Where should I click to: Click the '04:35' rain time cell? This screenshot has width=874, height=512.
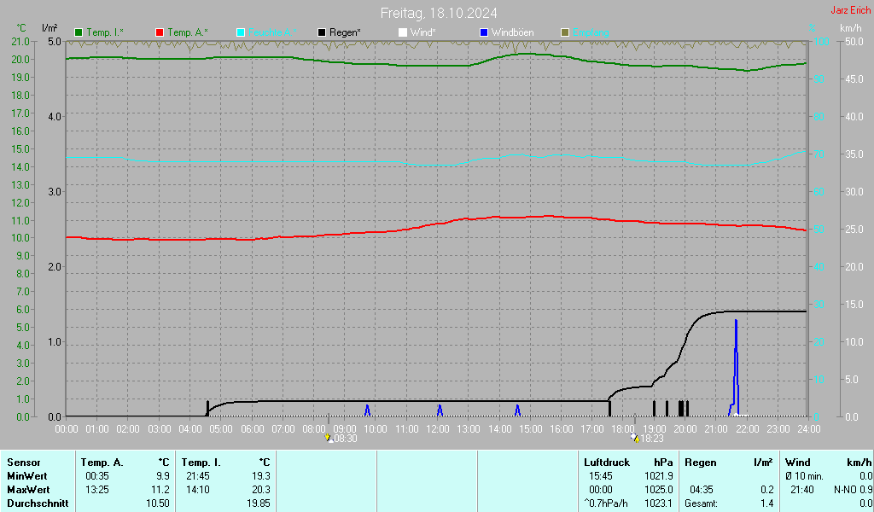click(x=702, y=490)
